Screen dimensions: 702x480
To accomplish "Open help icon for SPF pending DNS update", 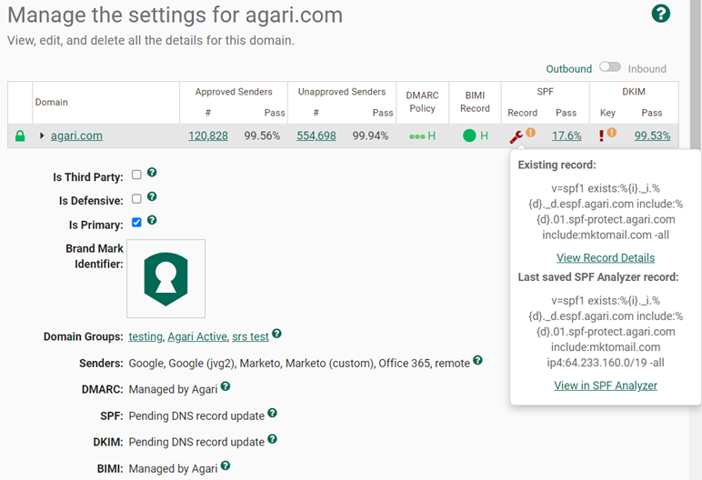I will [x=272, y=413].
